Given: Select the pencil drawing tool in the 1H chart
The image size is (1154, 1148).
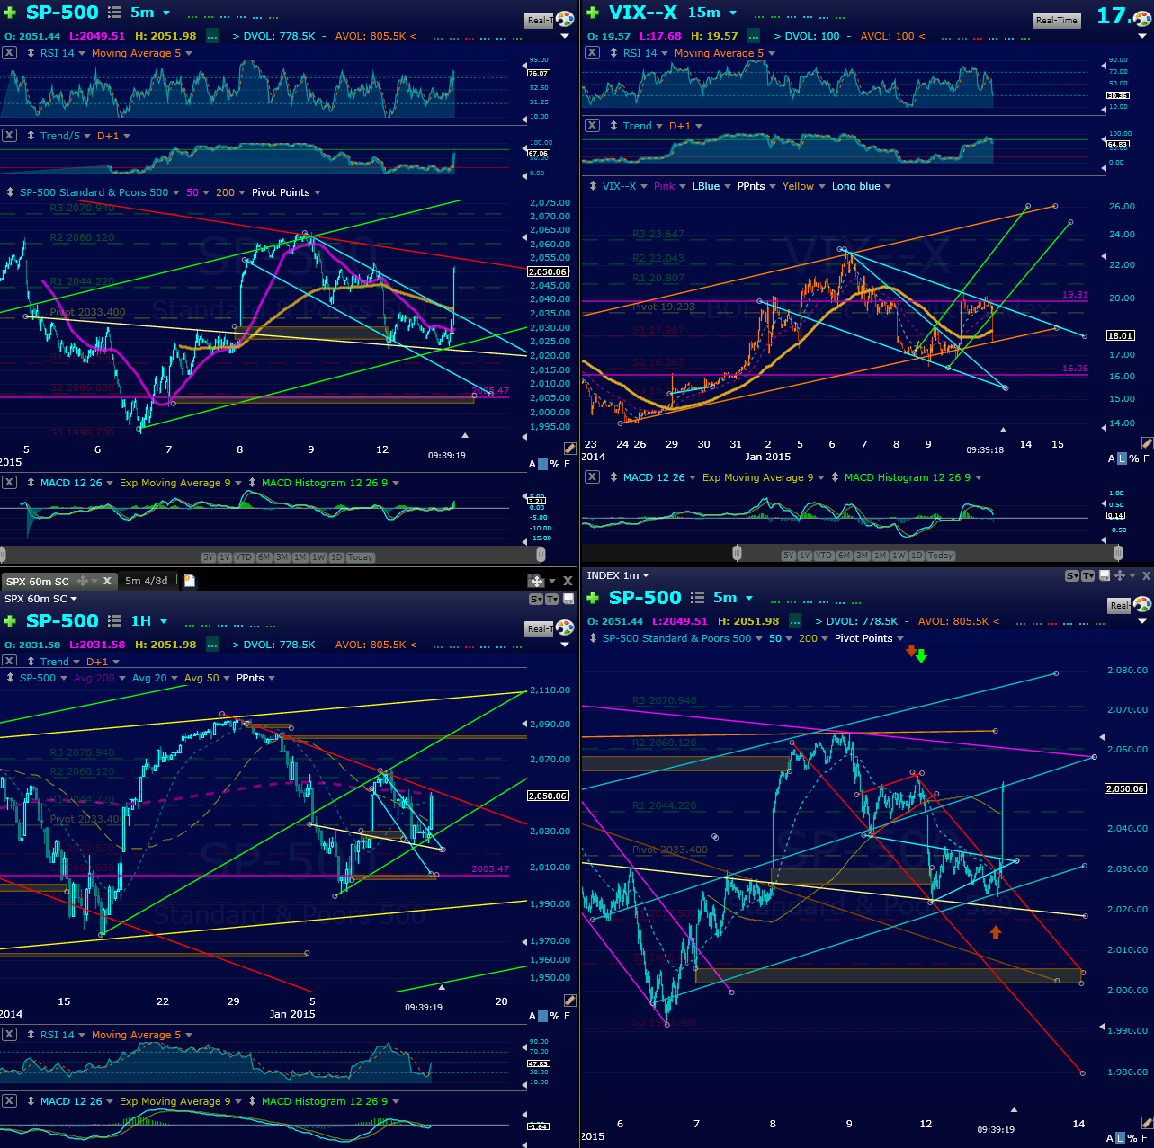Looking at the screenshot, I should click(569, 1001).
